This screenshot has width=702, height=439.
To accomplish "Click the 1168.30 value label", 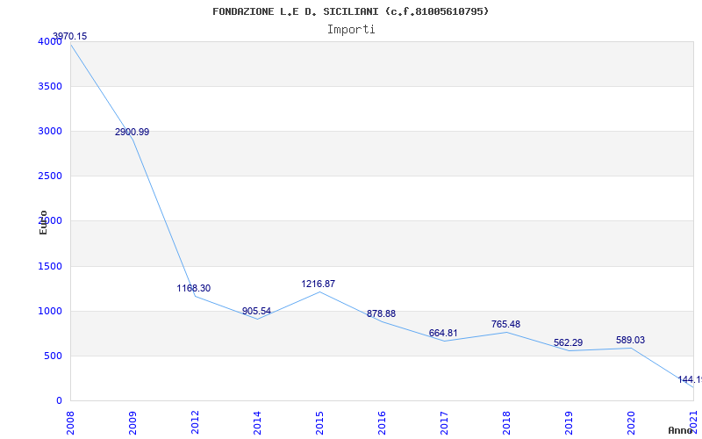I will click(194, 288).
